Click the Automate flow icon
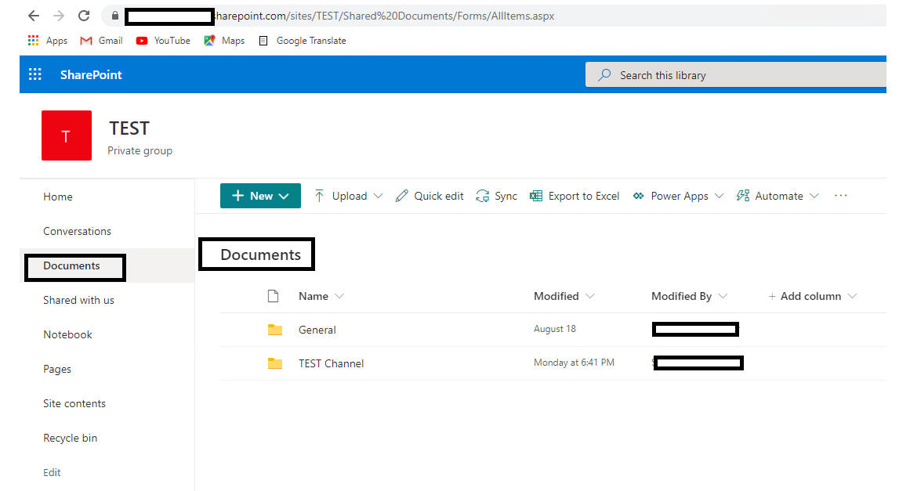Screen dimensions: 899x491 (x=743, y=196)
